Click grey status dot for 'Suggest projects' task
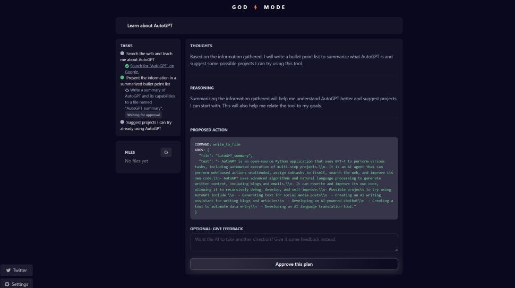Screen dimensions: 515x288 pyautogui.click(x=123, y=122)
